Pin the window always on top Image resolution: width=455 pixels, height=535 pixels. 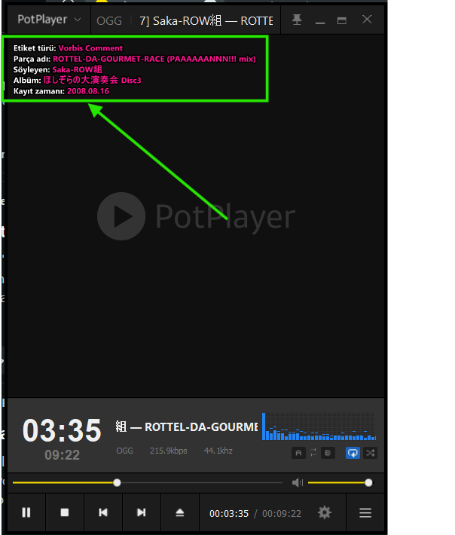[x=297, y=20]
